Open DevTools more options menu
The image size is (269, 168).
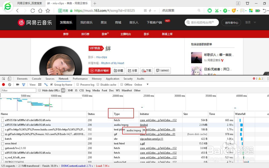tap(268, 79)
